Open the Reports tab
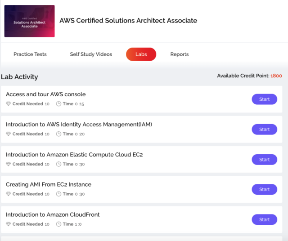Viewport: 288px width, 241px height. click(180, 54)
